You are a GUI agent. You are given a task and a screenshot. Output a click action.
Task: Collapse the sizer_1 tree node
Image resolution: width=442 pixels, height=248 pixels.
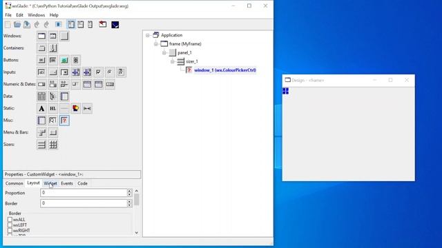(173, 61)
